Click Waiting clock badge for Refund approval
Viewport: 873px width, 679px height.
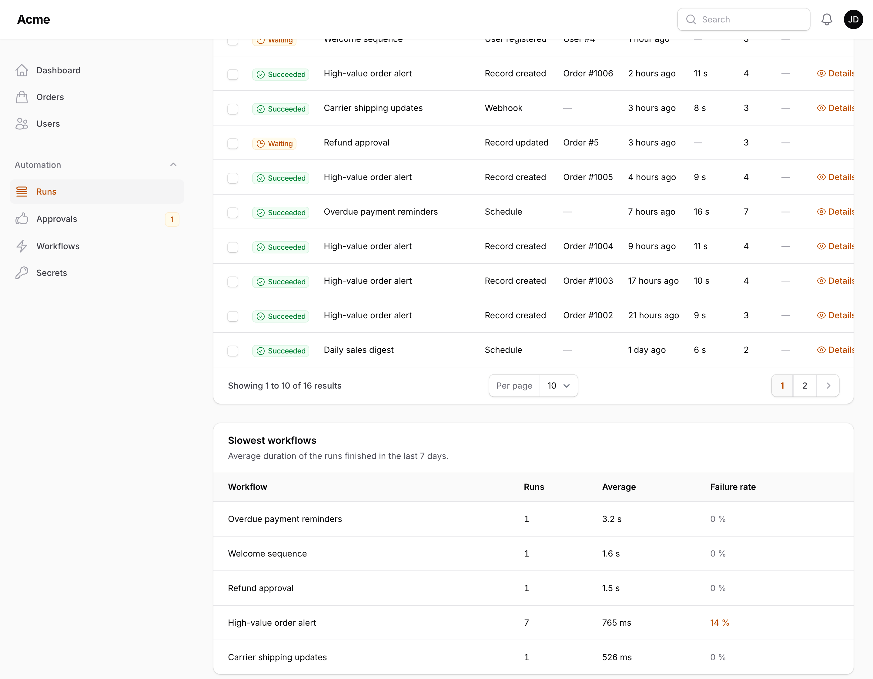[274, 143]
